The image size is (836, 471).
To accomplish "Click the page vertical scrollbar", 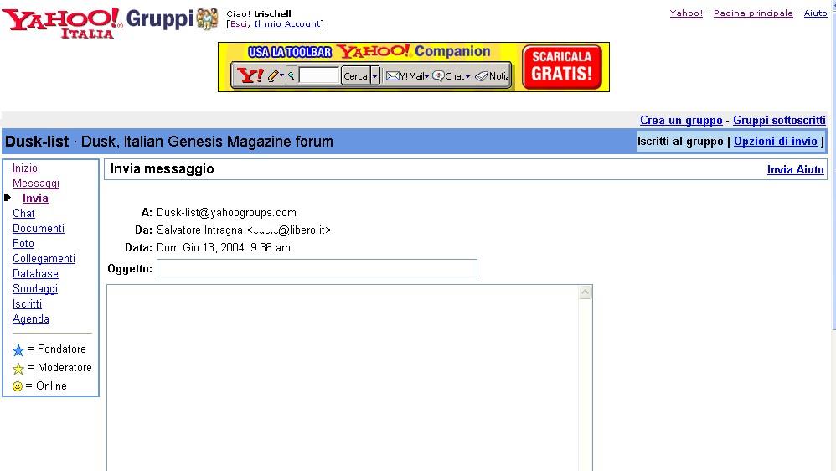I will pos(833,235).
